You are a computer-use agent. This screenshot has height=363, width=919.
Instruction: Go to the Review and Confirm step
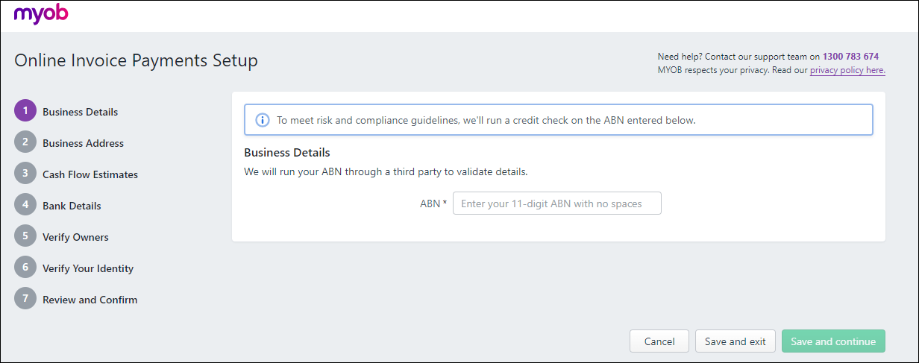(90, 300)
